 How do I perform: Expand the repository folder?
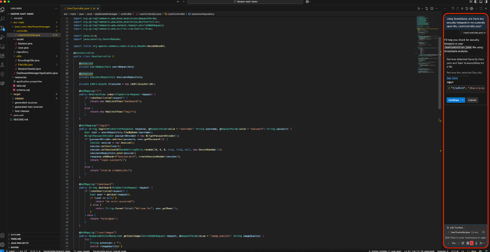coord(22,52)
